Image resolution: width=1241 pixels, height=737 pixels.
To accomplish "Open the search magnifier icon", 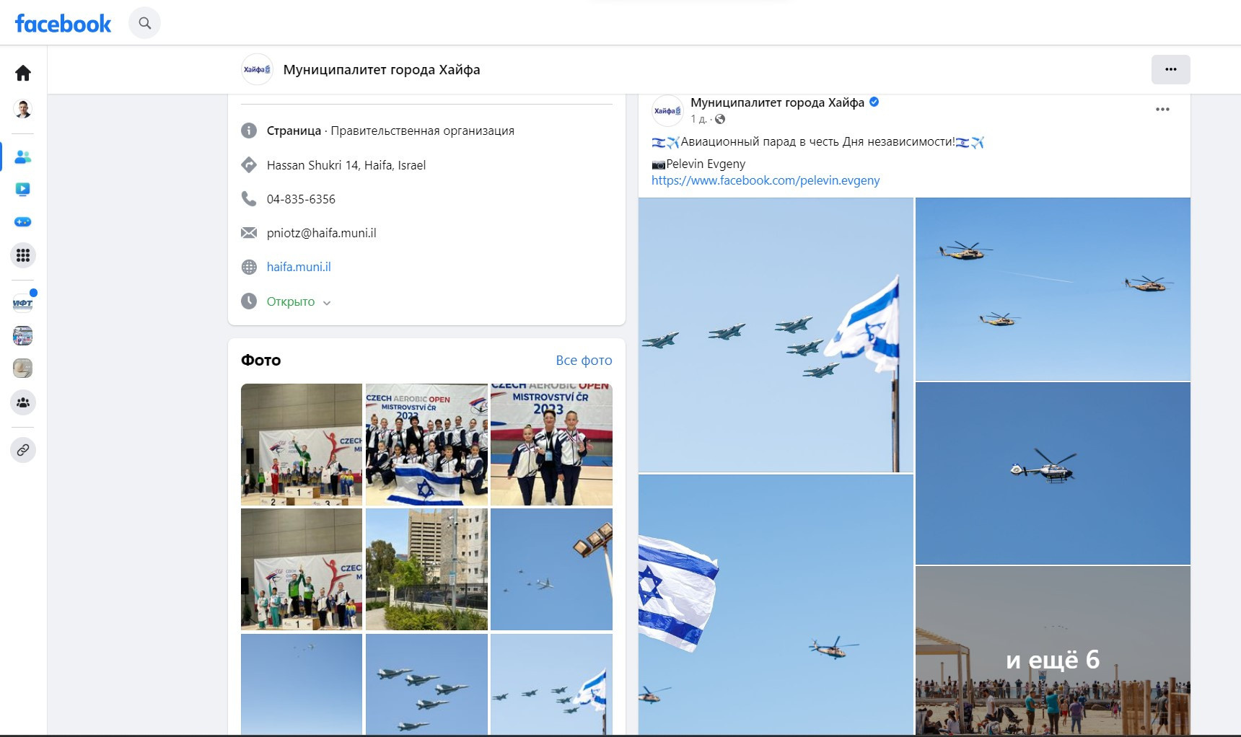I will click(144, 22).
